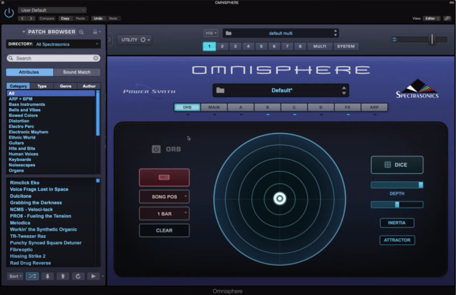This screenshot has width=456, height=295.
Task: Click the refresh patch list icon
Action: 78,276
